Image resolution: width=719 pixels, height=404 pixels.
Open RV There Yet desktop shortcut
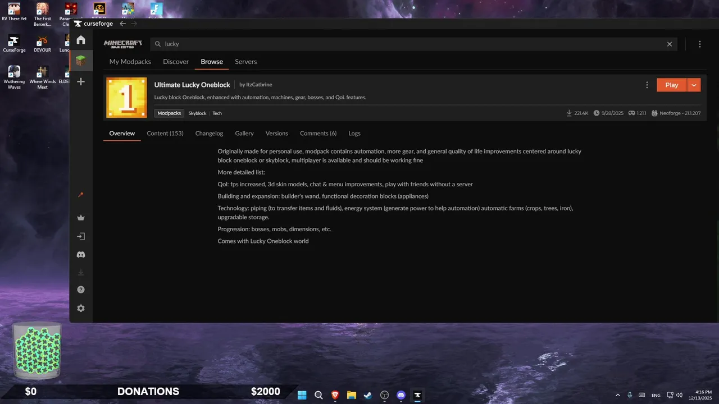tap(14, 12)
